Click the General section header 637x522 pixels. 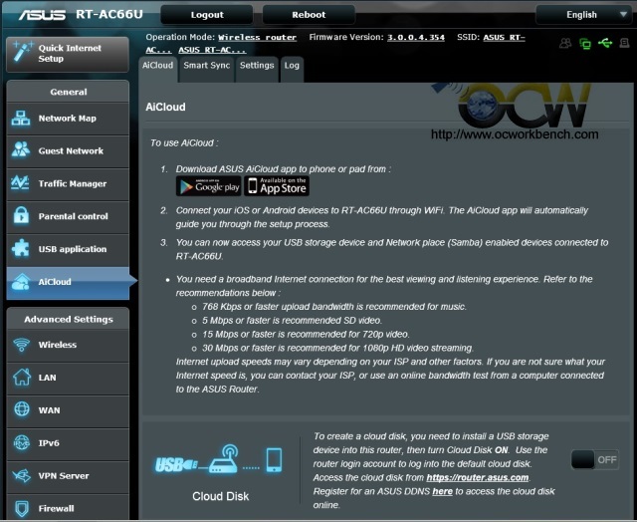coord(68,92)
